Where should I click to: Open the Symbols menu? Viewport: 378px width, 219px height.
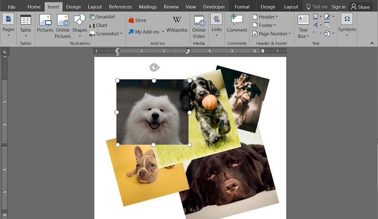[x=347, y=25]
